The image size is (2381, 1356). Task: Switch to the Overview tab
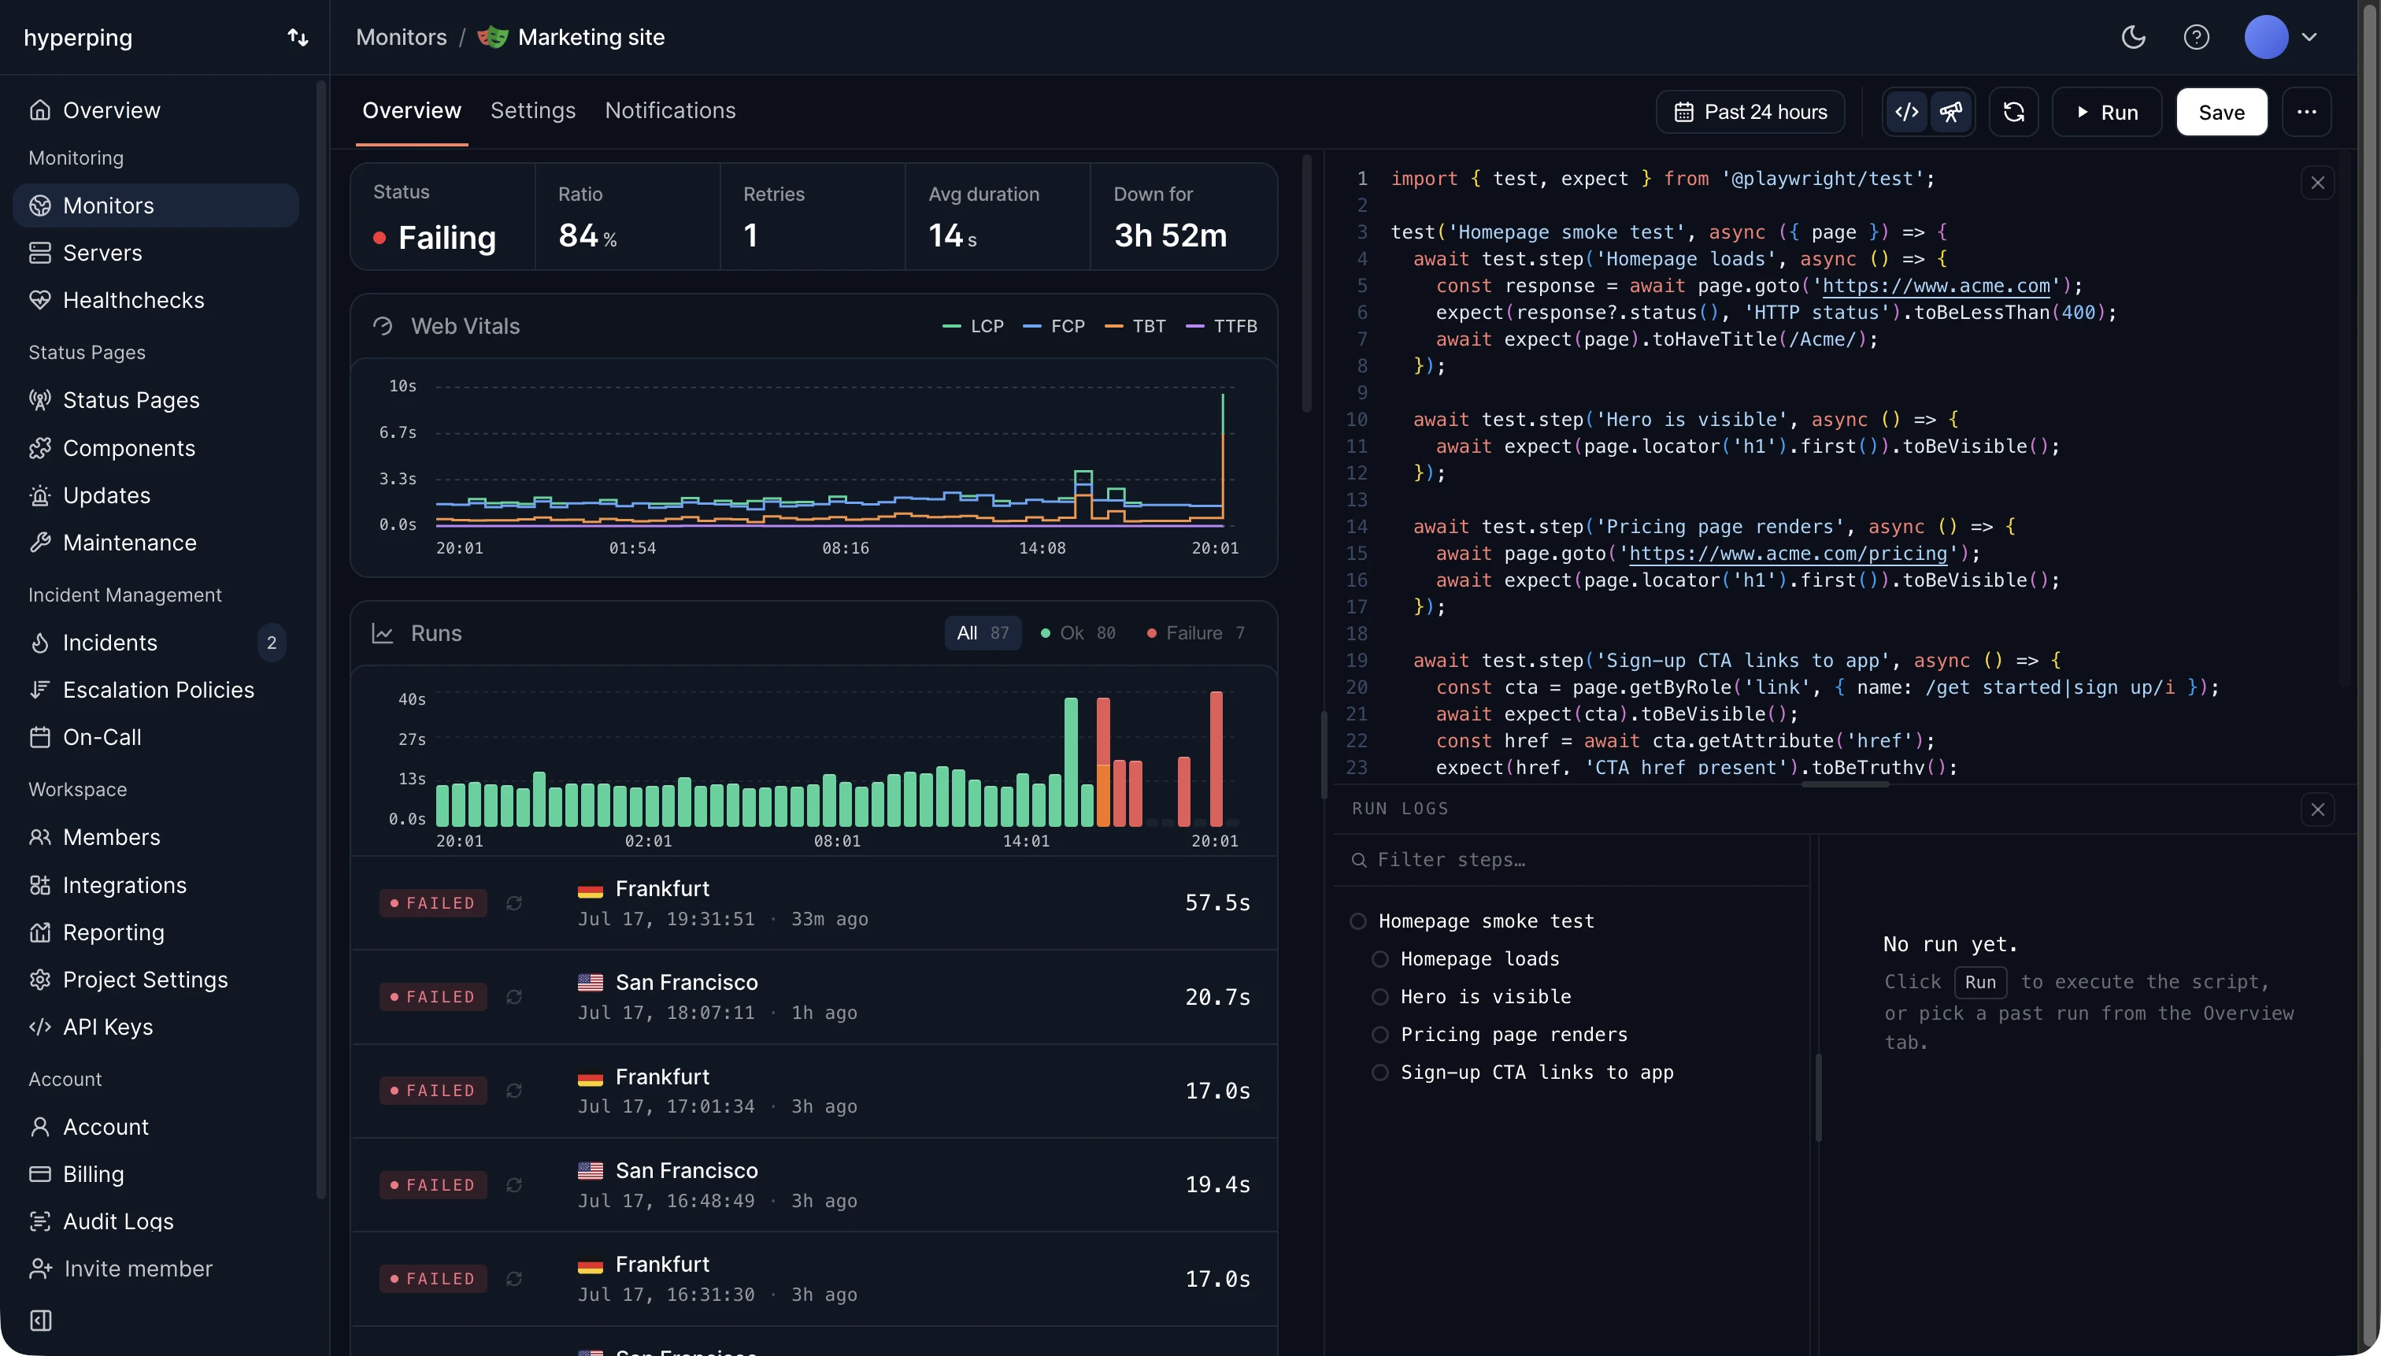coord(412,111)
